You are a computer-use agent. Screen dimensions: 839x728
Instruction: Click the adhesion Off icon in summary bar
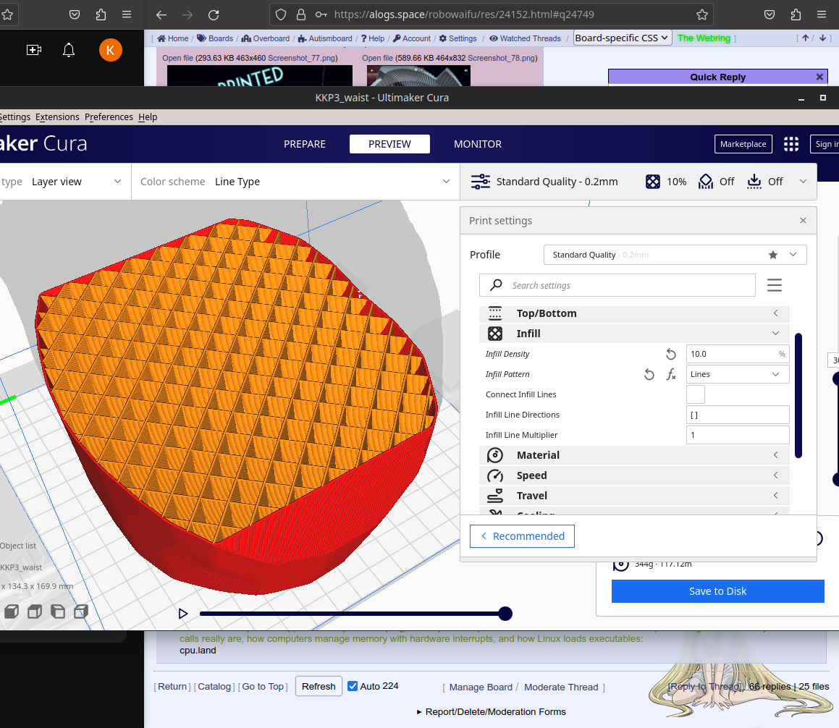click(x=754, y=182)
